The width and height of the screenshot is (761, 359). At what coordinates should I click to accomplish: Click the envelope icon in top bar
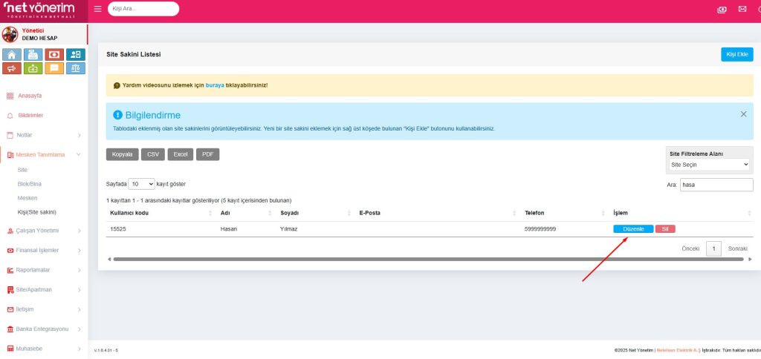click(x=742, y=9)
